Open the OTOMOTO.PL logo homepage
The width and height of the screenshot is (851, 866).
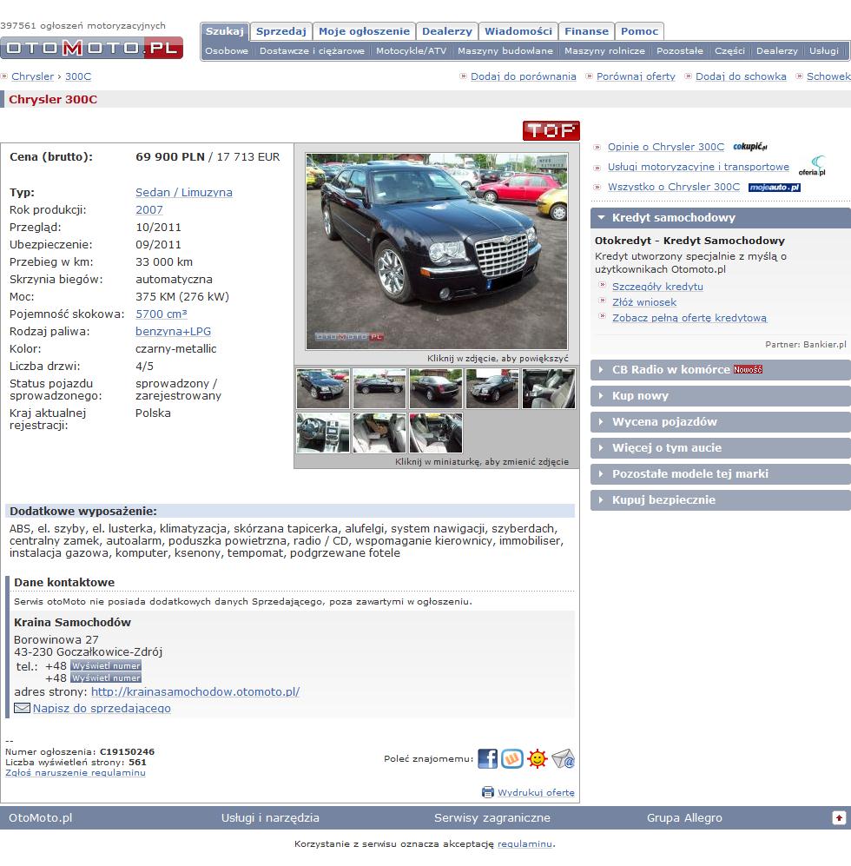point(92,48)
